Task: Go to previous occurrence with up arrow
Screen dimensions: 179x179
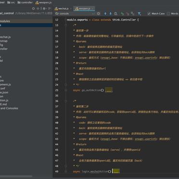Action: click(x=105, y=13)
